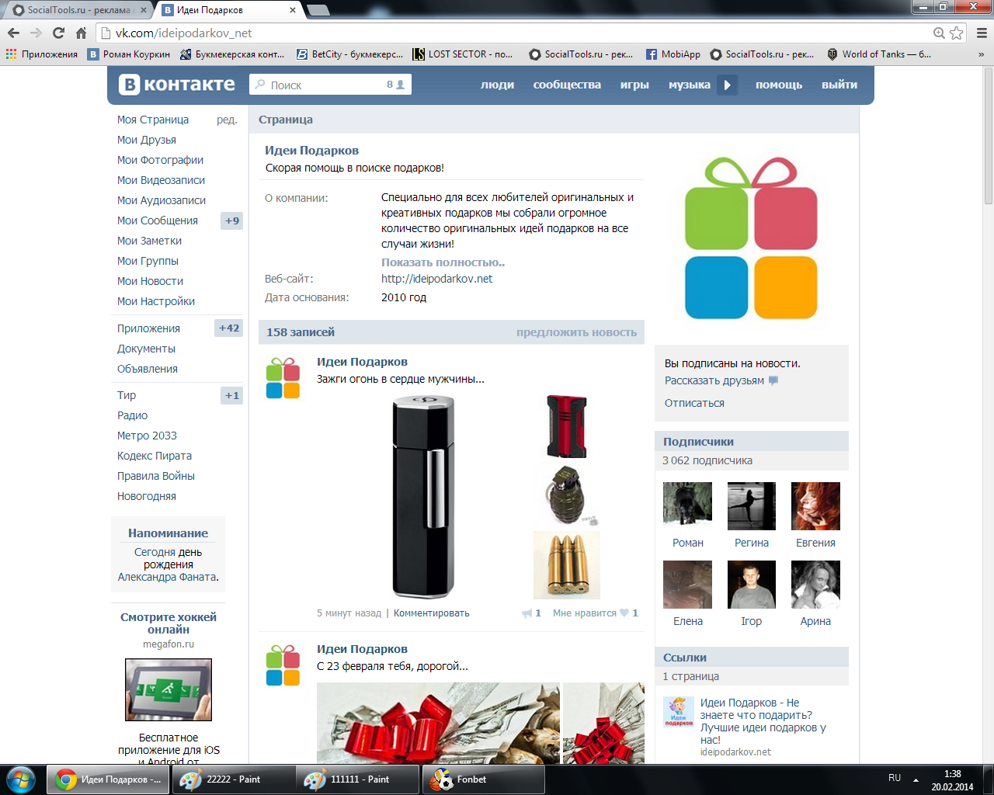Screen dimensions: 994x795
Task: Open subscriber Арина's photo
Action: click(815, 585)
